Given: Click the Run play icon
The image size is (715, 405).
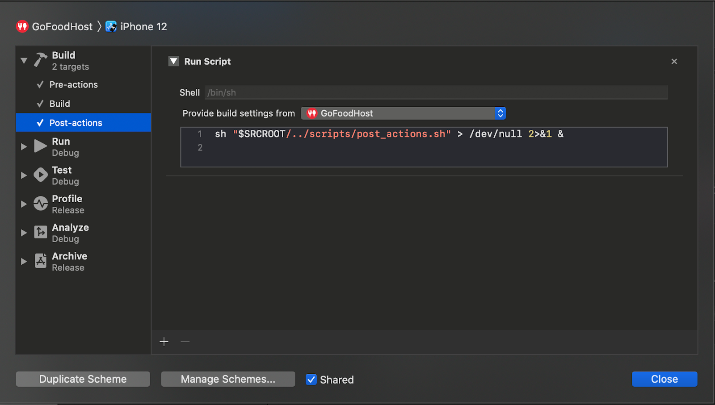Looking at the screenshot, I should click(41, 146).
